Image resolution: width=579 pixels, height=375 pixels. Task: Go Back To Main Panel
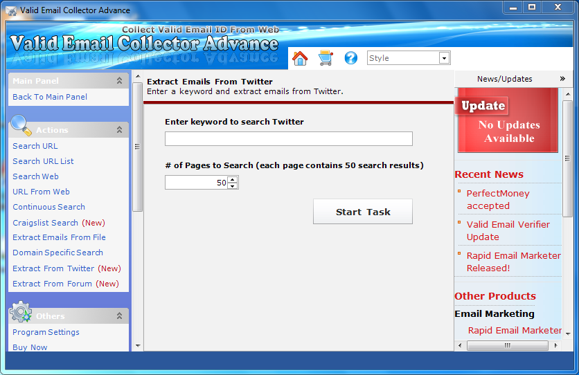tap(50, 97)
